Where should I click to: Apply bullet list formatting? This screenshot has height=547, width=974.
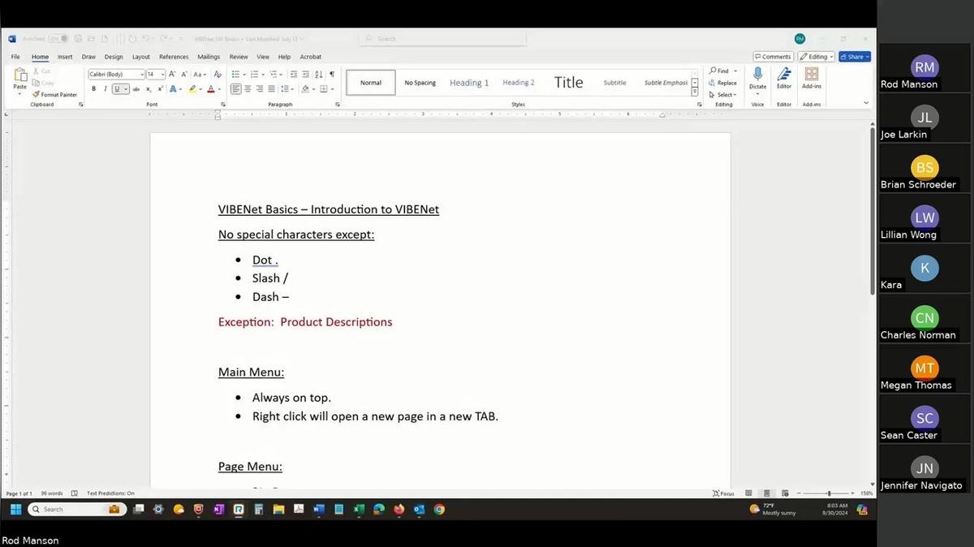tap(235, 73)
